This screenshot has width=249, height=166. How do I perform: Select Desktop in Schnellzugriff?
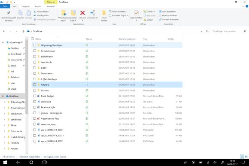14,48
